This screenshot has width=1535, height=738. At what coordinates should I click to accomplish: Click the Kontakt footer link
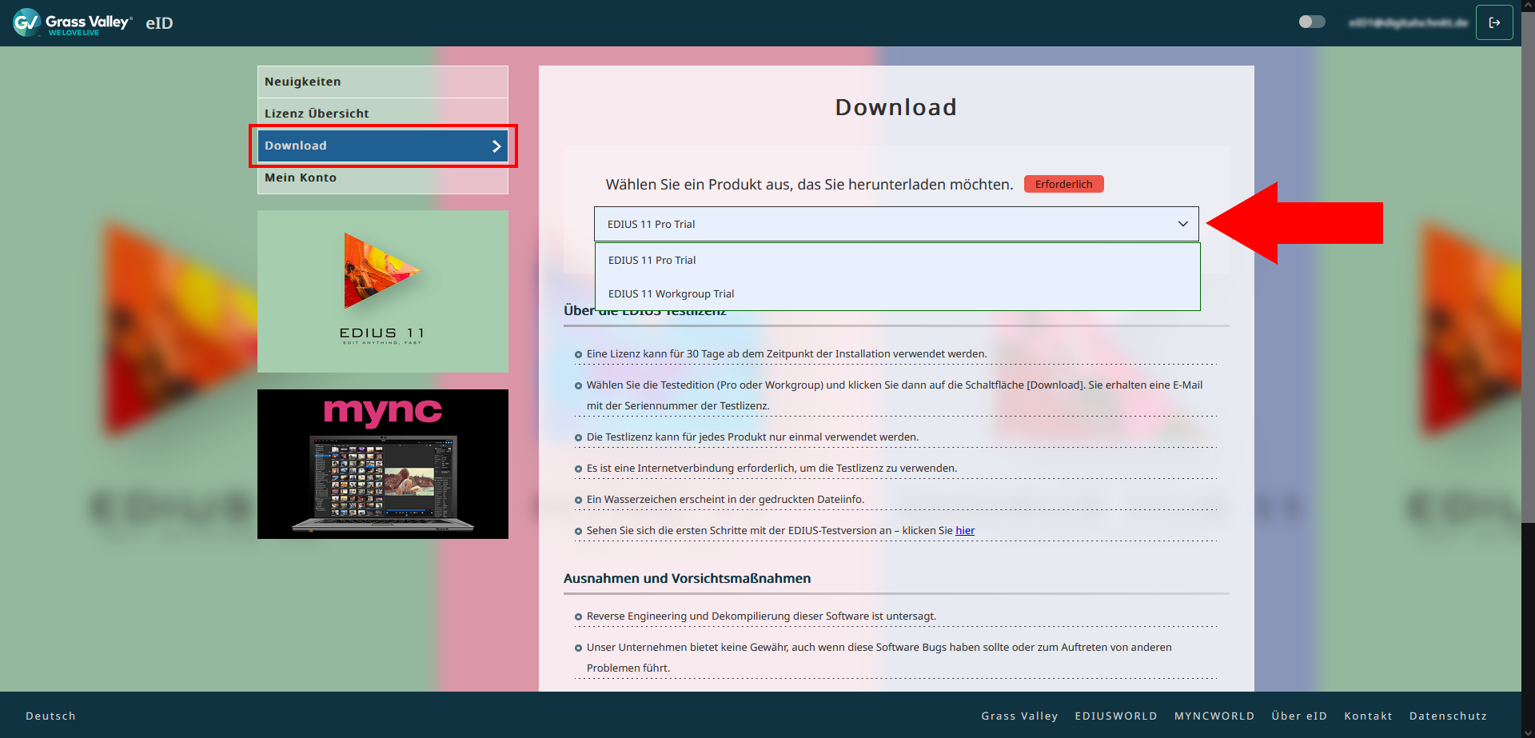tap(1367, 716)
